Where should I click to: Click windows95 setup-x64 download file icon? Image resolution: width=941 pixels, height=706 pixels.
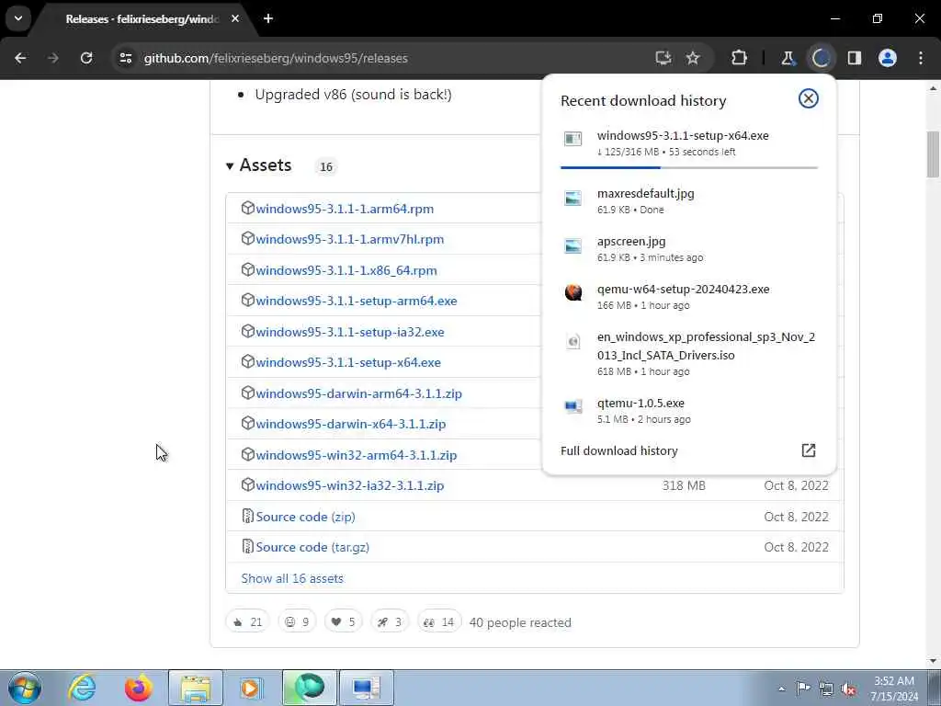coord(573,140)
